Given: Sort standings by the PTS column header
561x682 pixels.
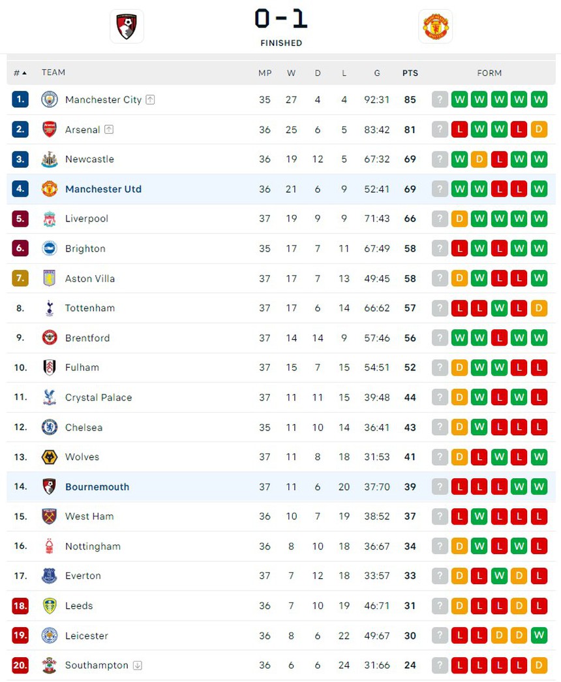Looking at the screenshot, I should tap(410, 73).
